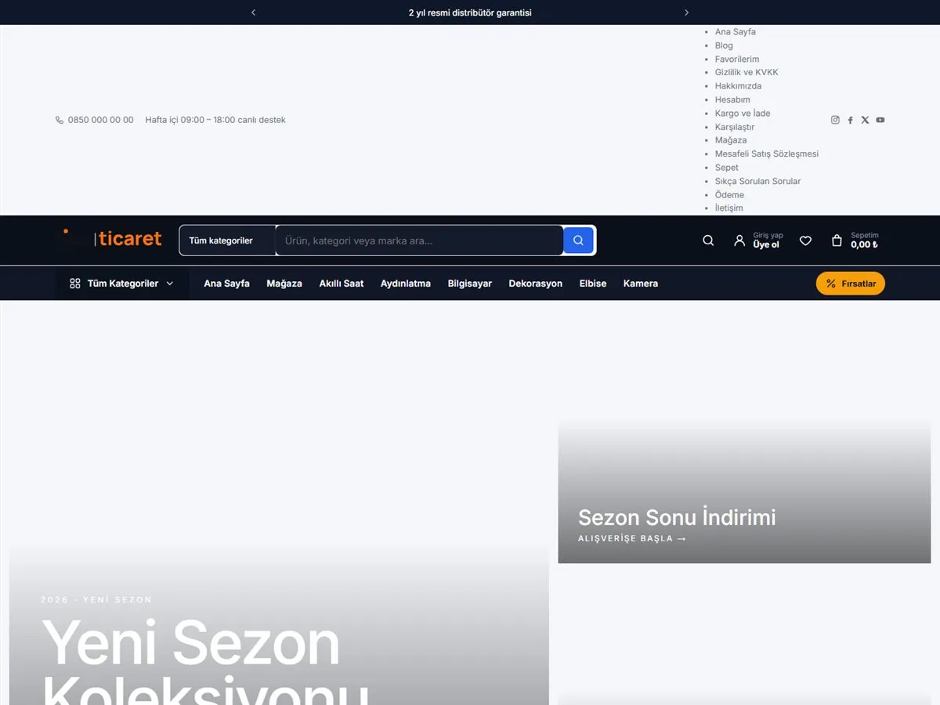Click the orange Fırsatlar button
Viewport: 940px width, 705px height.
(x=851, y=284)
